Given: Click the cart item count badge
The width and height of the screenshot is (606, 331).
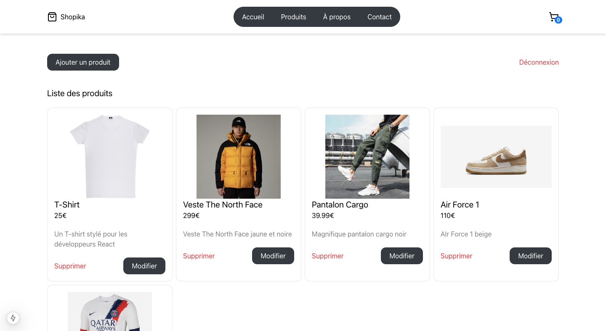Looking at the screenshot, I should 558,20.
